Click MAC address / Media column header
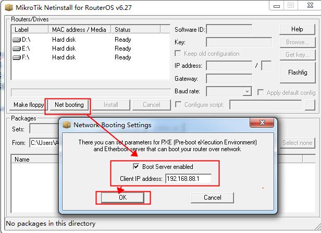 pyautogui.click(x=80, y=30)
